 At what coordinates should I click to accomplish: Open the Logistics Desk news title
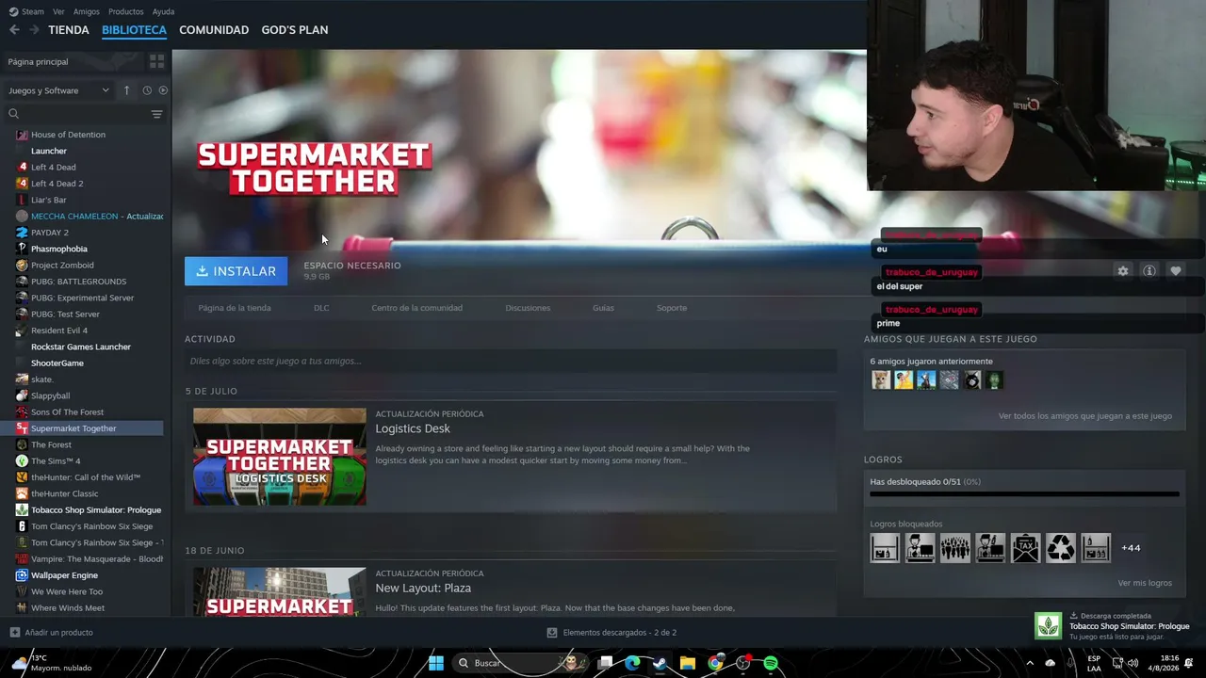coord(413,428)
